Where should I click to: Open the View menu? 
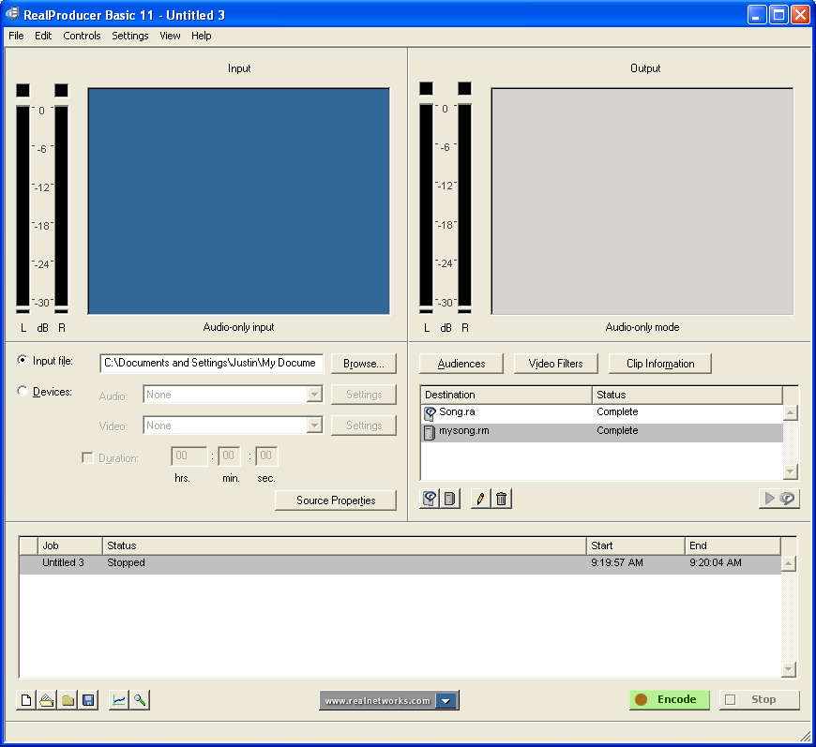click(170, 36)
